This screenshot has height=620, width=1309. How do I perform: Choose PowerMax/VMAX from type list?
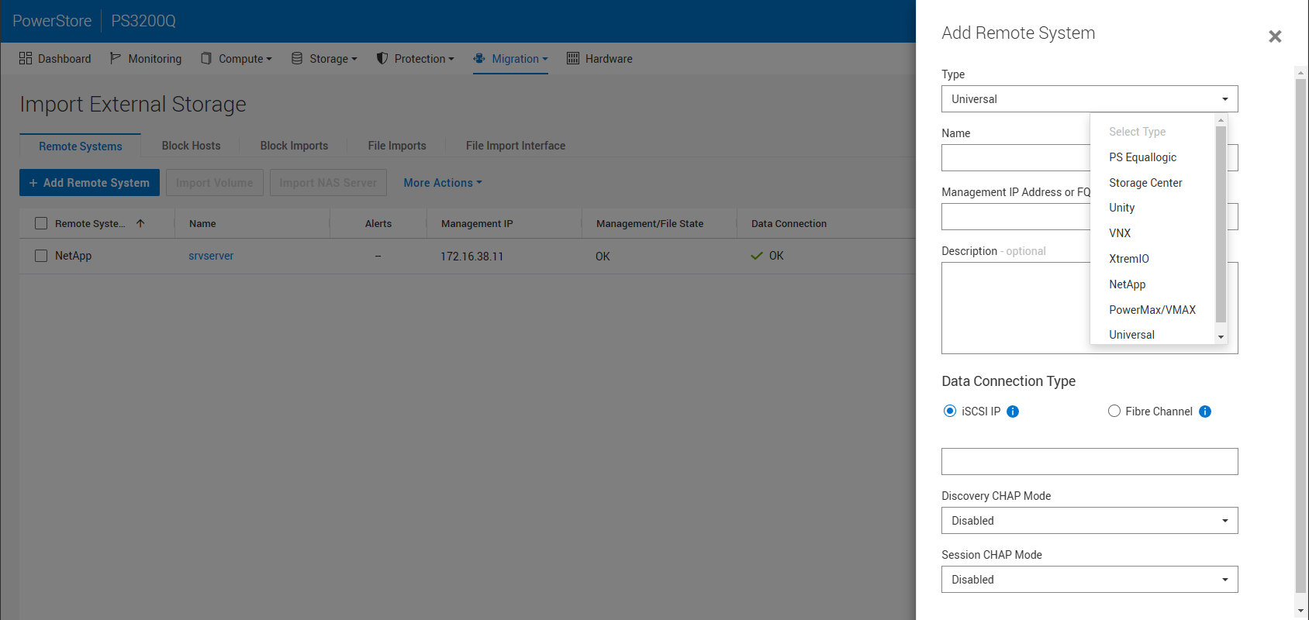(1152, 310)
